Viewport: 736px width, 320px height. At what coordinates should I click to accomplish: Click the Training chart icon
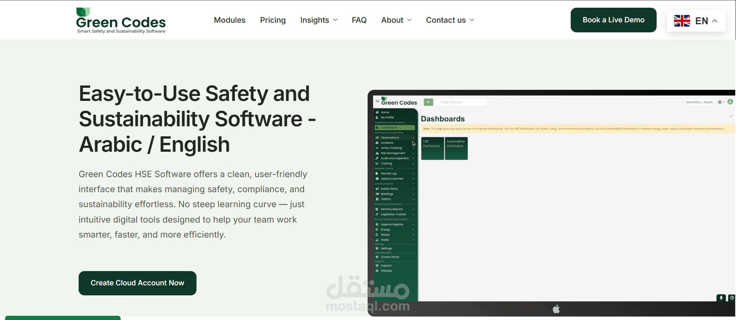tap(377, 163)
